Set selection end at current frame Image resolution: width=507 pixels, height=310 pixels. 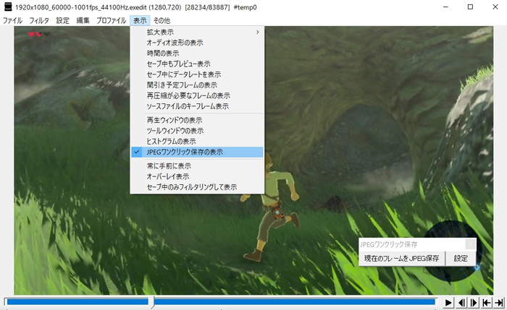(499, 303)
